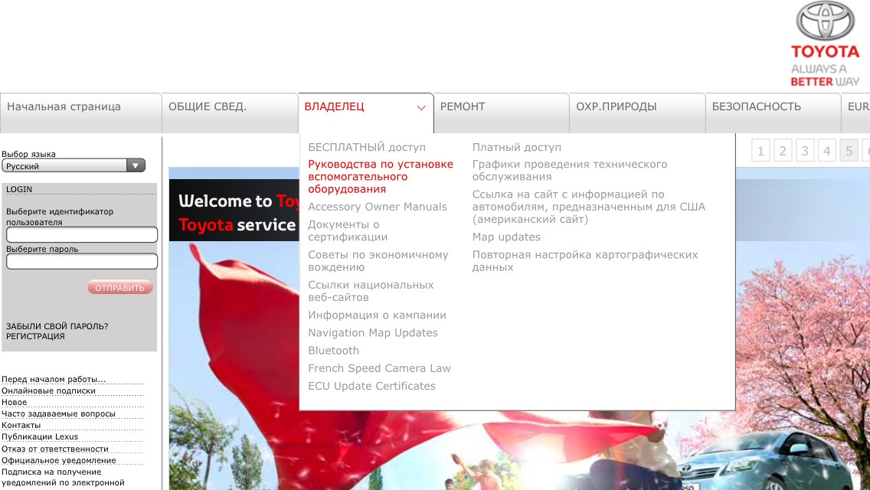
Task: Go to banner slide 4
Action: pyautogui.click(x=826, y=150)
